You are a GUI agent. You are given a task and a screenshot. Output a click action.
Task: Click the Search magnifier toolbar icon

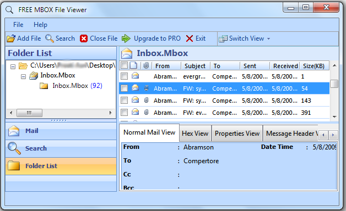click(x=50, y=38)
